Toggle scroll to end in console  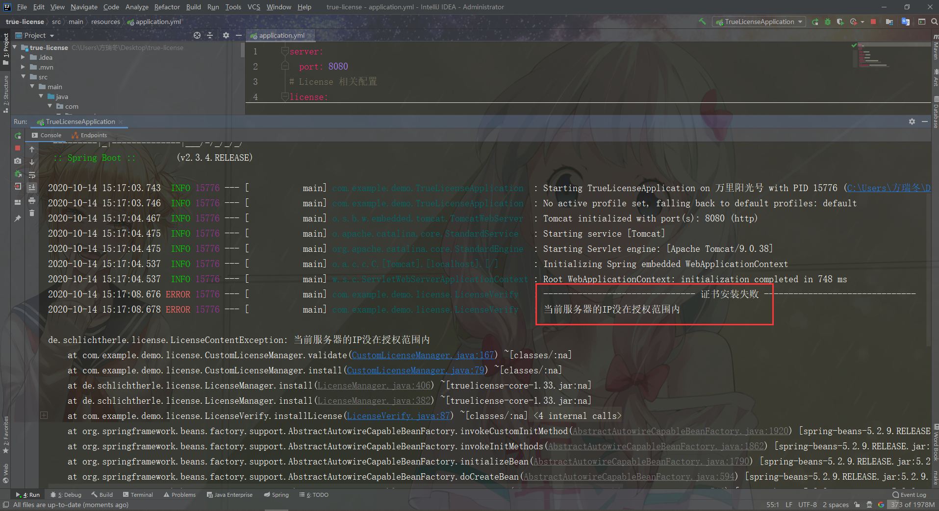(x=32, y=187)
